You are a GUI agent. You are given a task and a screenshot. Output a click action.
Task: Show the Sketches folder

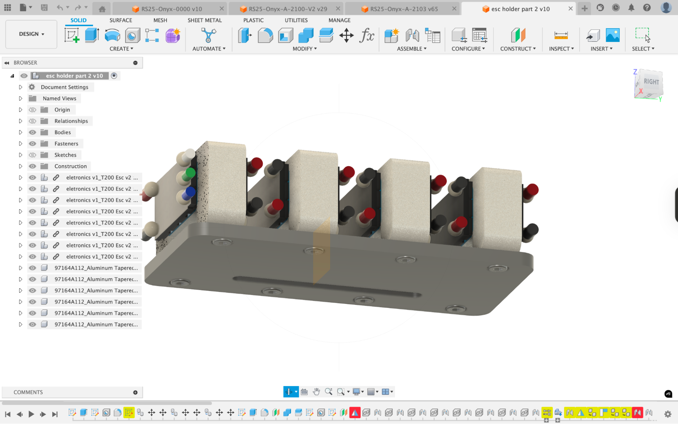(33, 155)
